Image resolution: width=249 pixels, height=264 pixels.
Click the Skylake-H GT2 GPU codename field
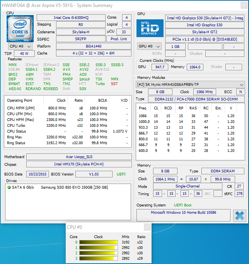click(x=205, y=32)
